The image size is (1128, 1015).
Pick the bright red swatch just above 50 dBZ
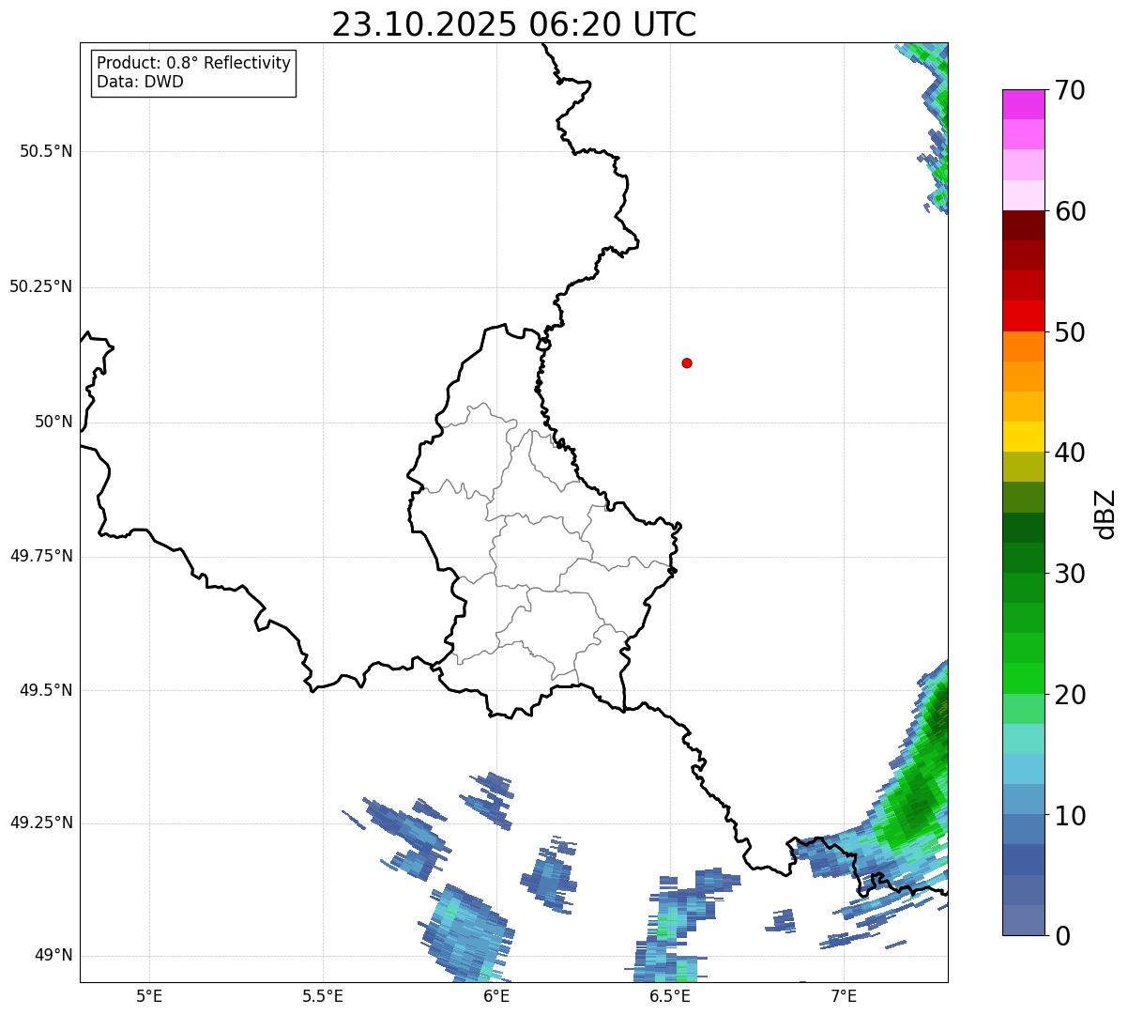coord(1023,315)
